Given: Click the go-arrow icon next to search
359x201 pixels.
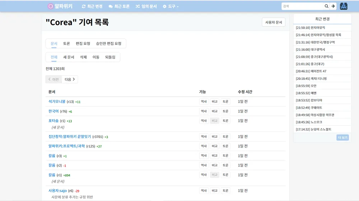Looking at the screenshot, I should tap(333, 6).
